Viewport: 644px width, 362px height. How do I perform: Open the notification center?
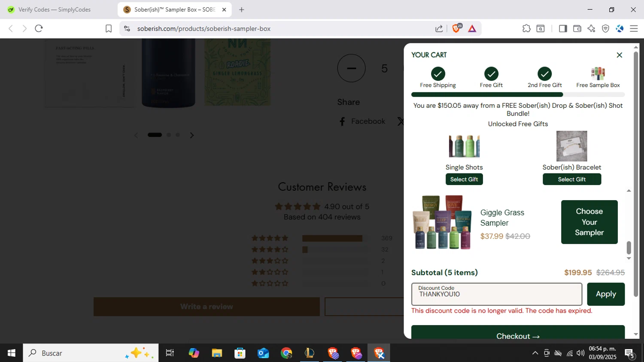(630, 354)
